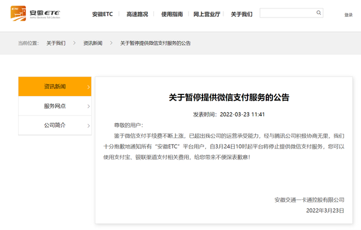Screen dimensions: 361x230
Task: Click the 登录 login link
Action: click(348, 15)
